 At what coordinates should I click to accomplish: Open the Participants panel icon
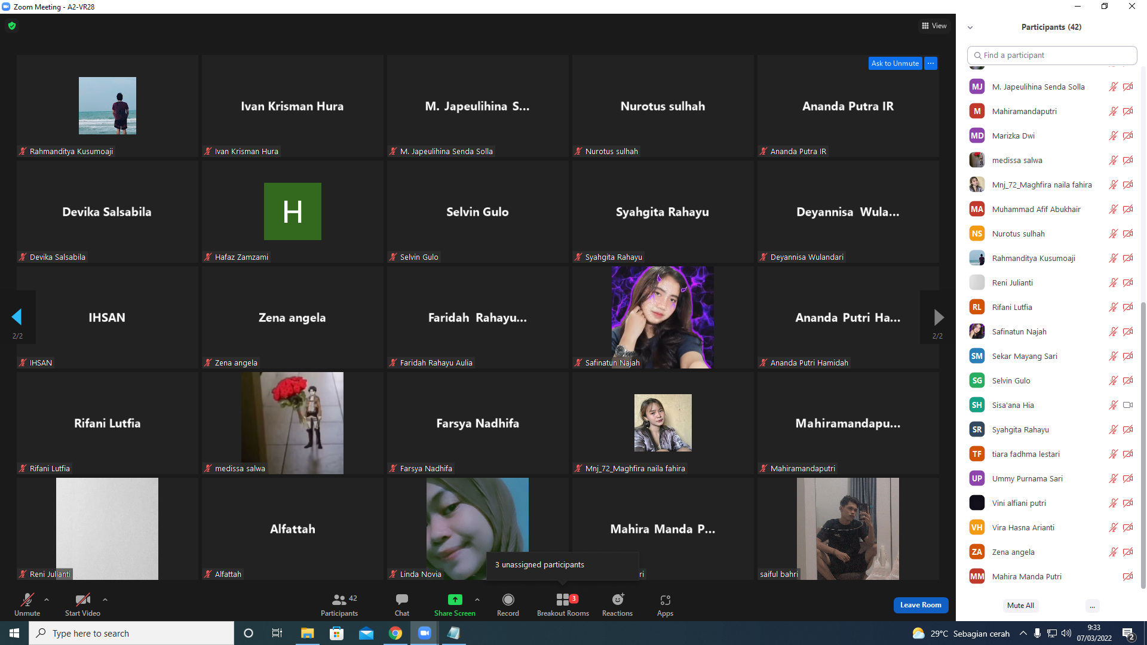click(339, 600)
